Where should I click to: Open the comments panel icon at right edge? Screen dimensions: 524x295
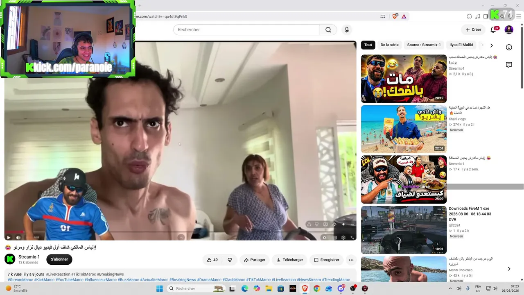(509, 65)
